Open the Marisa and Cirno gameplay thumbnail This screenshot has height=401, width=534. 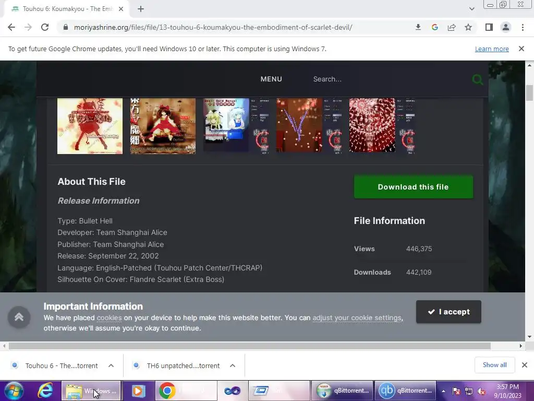(x=236, y=126)
